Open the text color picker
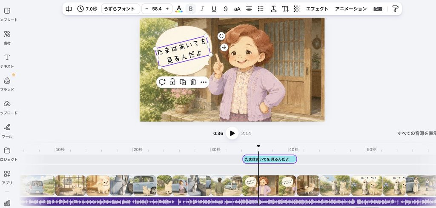Image resolution: width=436 pixels, height=208 pixels. pyautogui.click(x=179, y=9)
